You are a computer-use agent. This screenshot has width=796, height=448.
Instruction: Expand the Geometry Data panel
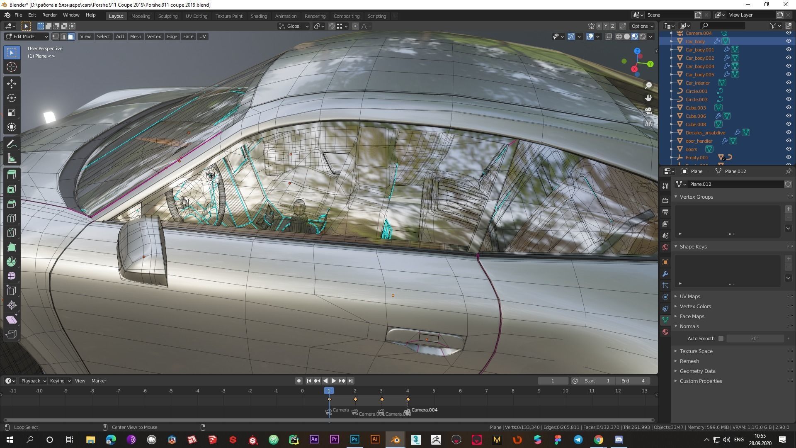pos(697,371)
